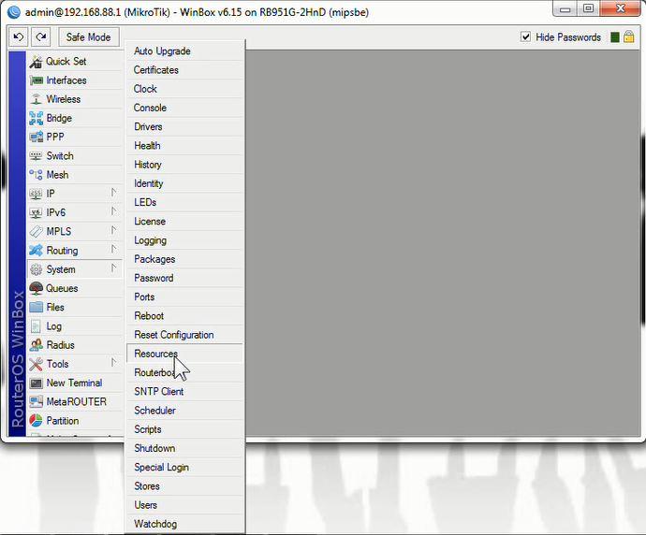The height and width of the screenshot is (535, 646).
Task: Click the Partition pie icon
Action: [36, 421]
